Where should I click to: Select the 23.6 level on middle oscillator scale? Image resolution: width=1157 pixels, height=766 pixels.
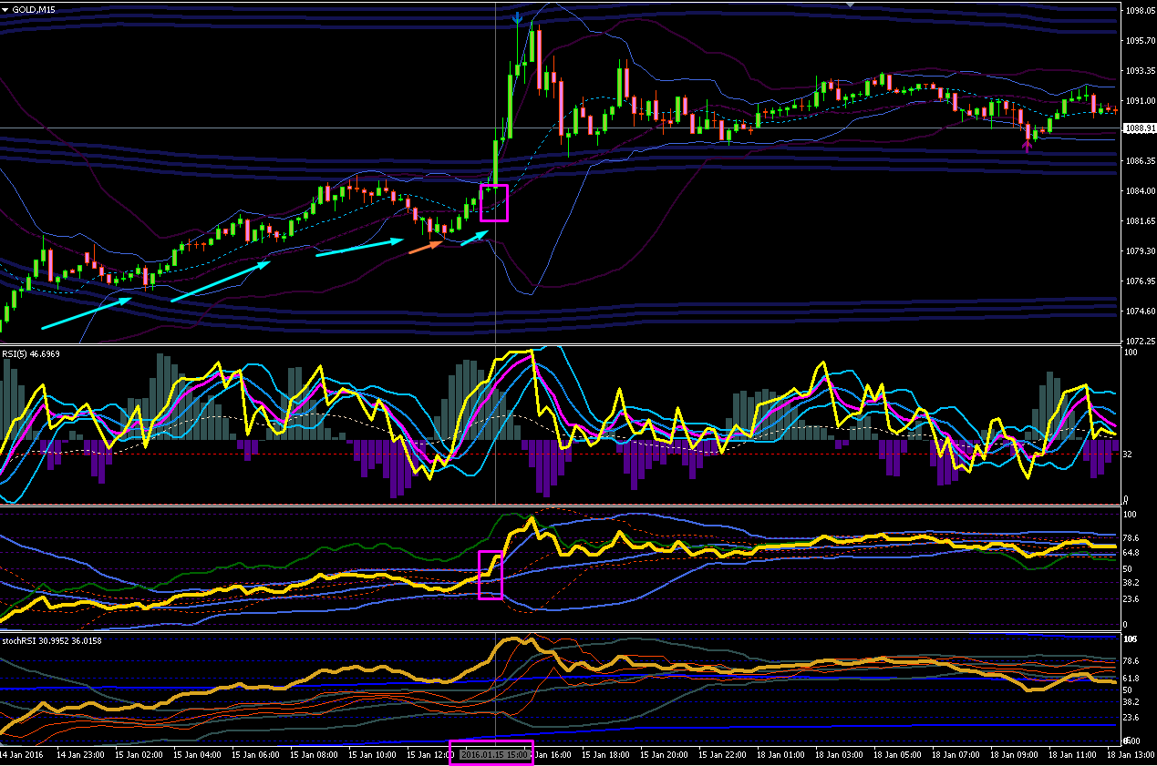[1131, 598]
